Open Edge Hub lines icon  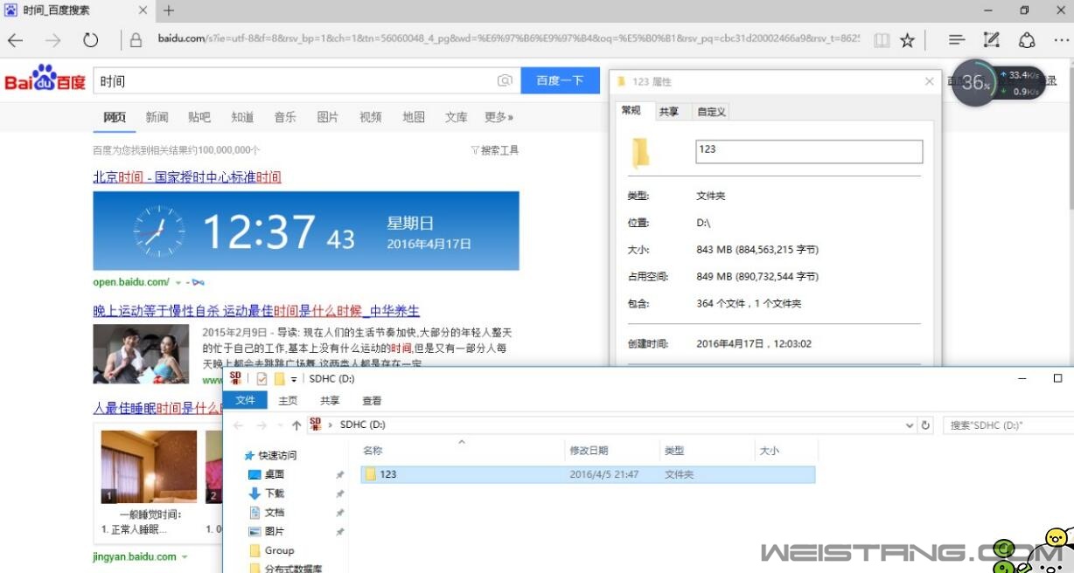click(957, 40)
